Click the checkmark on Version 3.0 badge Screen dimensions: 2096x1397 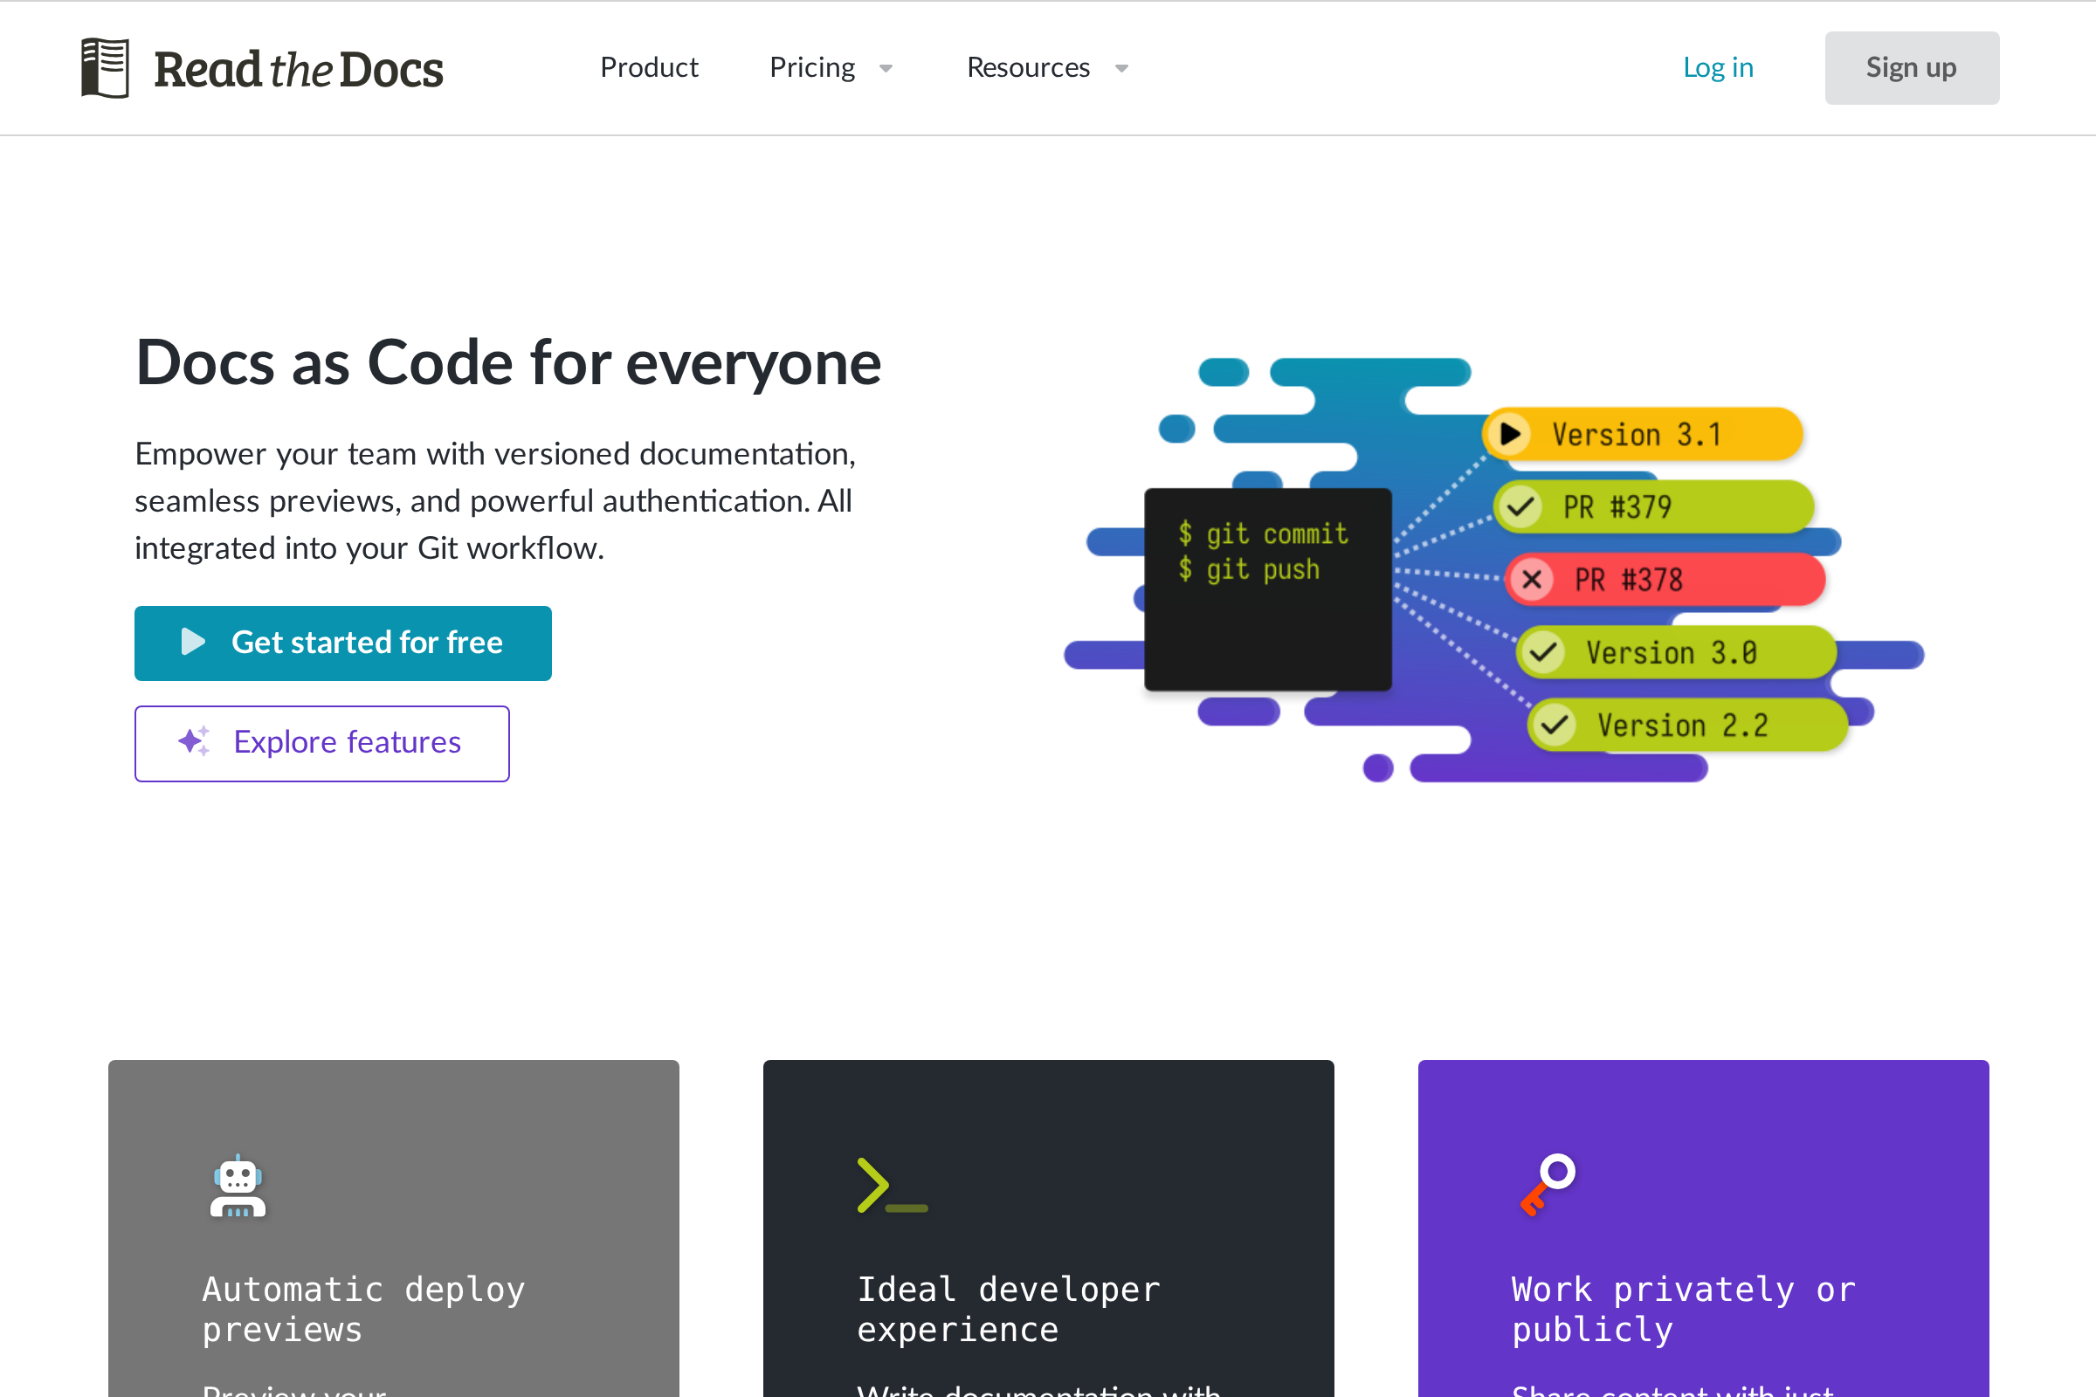[x=1542, y=651]
